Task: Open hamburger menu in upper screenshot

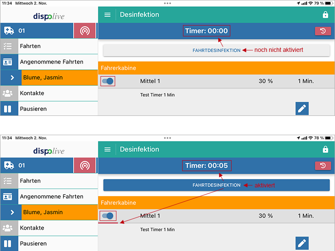Action: [x=108, y=15]
